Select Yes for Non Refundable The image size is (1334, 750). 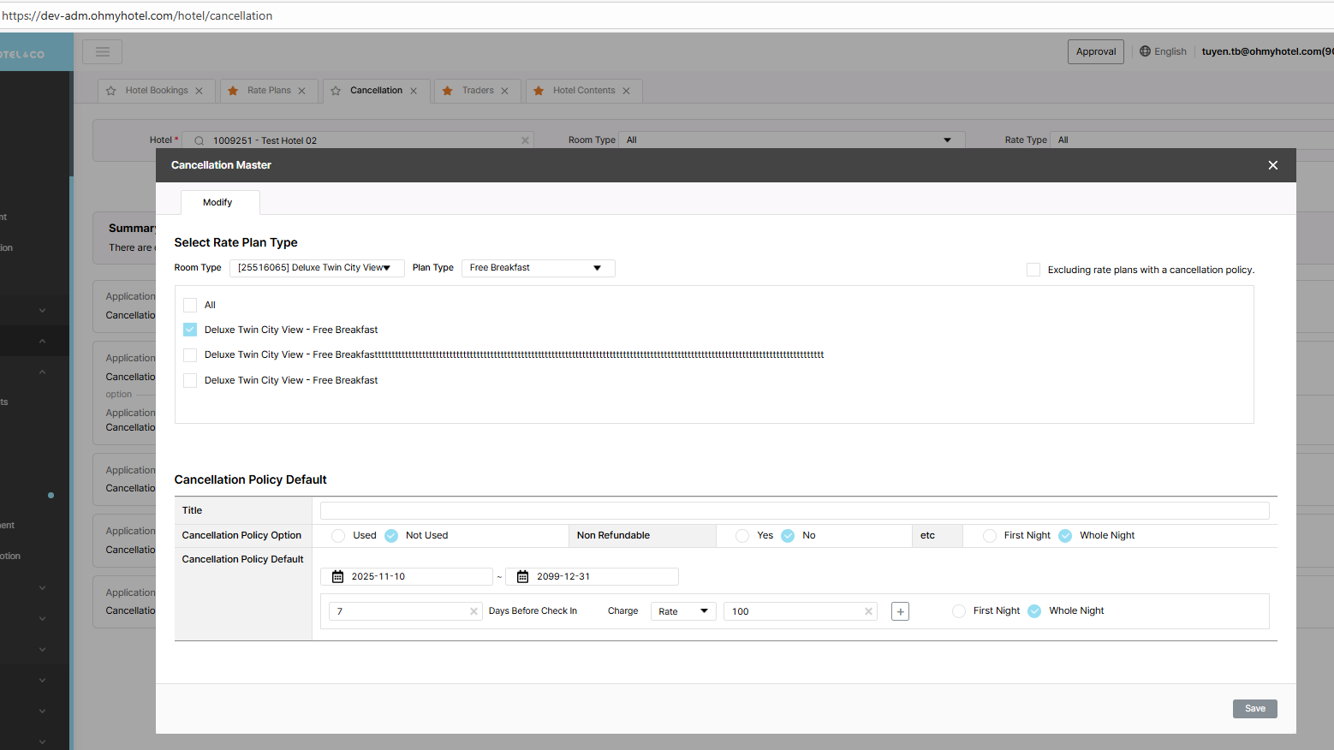pos(742,536)
